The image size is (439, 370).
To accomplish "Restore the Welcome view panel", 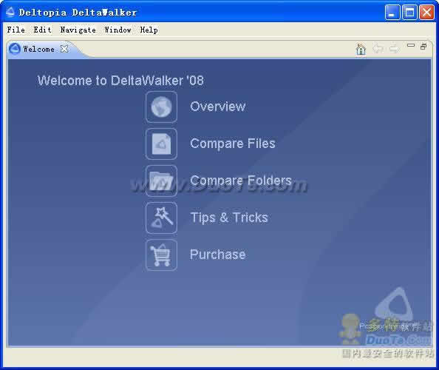I will (x=423, y=47).
